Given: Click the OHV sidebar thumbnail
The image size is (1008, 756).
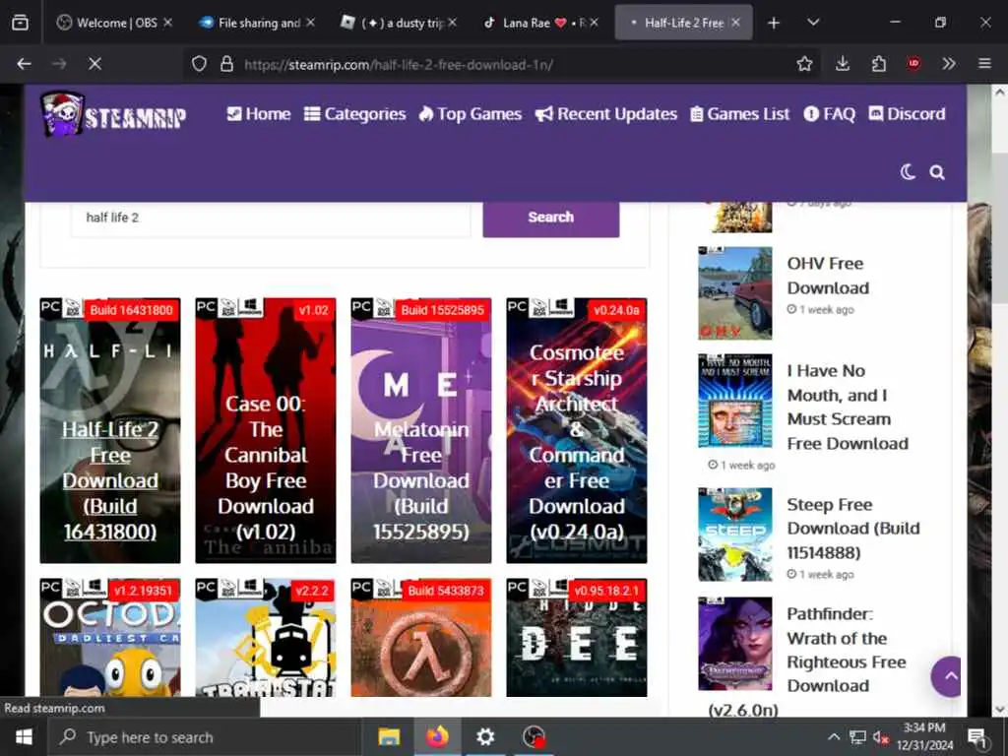Looking at the screenshot, I should click(x=734, y=293).
